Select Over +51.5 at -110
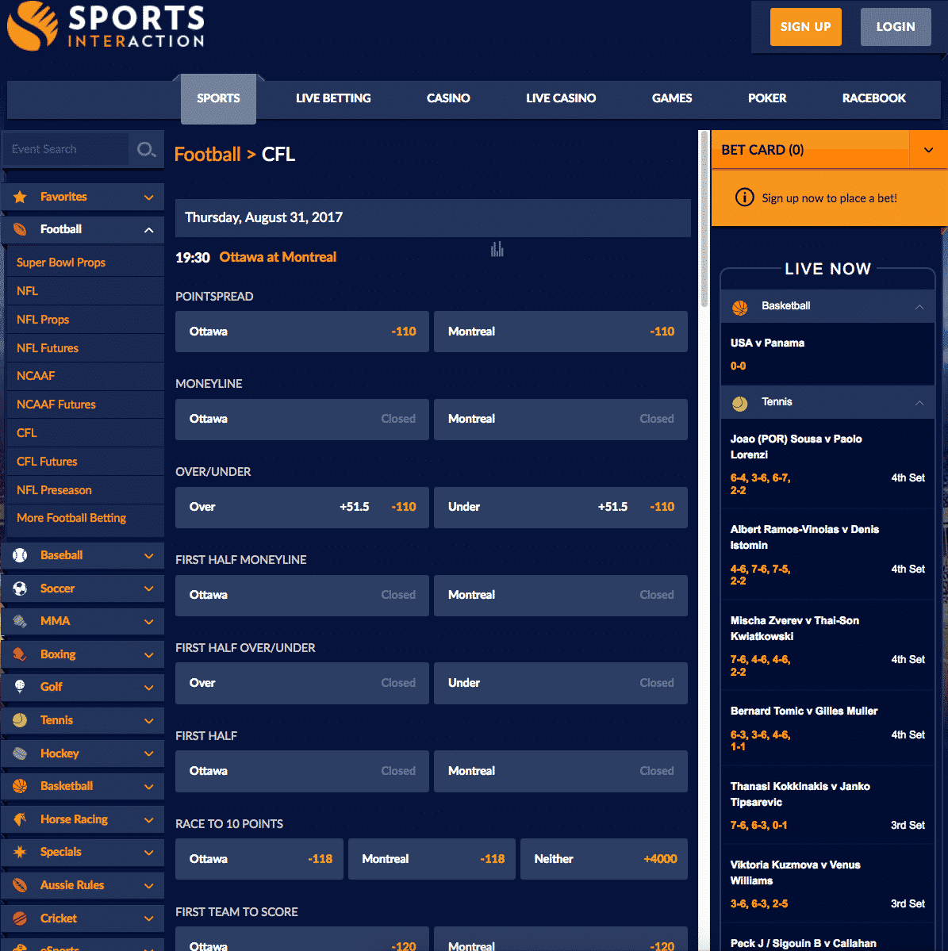This screenshot has width=948, height=951. 302,507
